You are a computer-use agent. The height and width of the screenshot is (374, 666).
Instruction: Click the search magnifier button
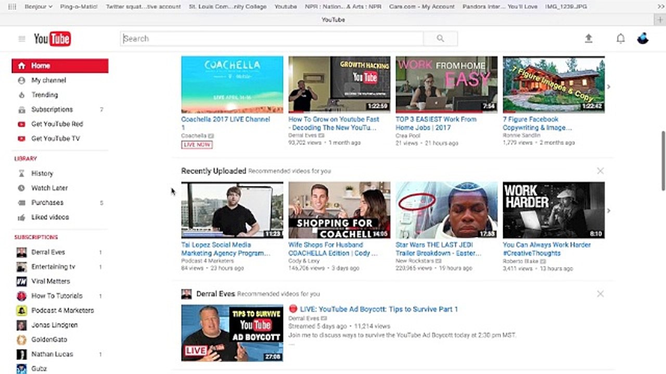[440, 38]
